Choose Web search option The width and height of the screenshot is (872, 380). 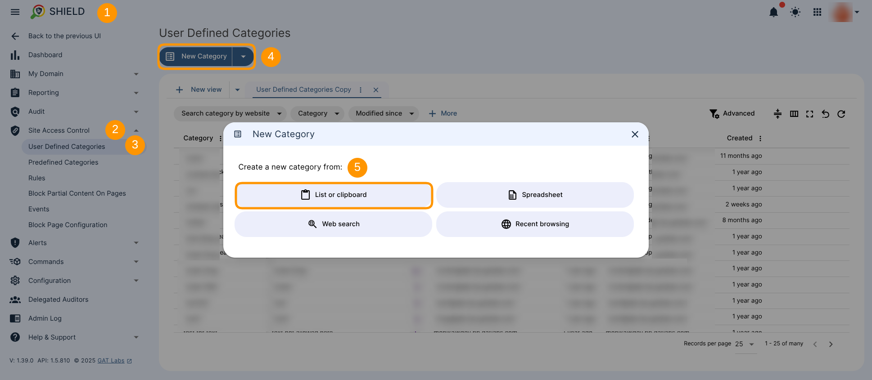[333, 224]
